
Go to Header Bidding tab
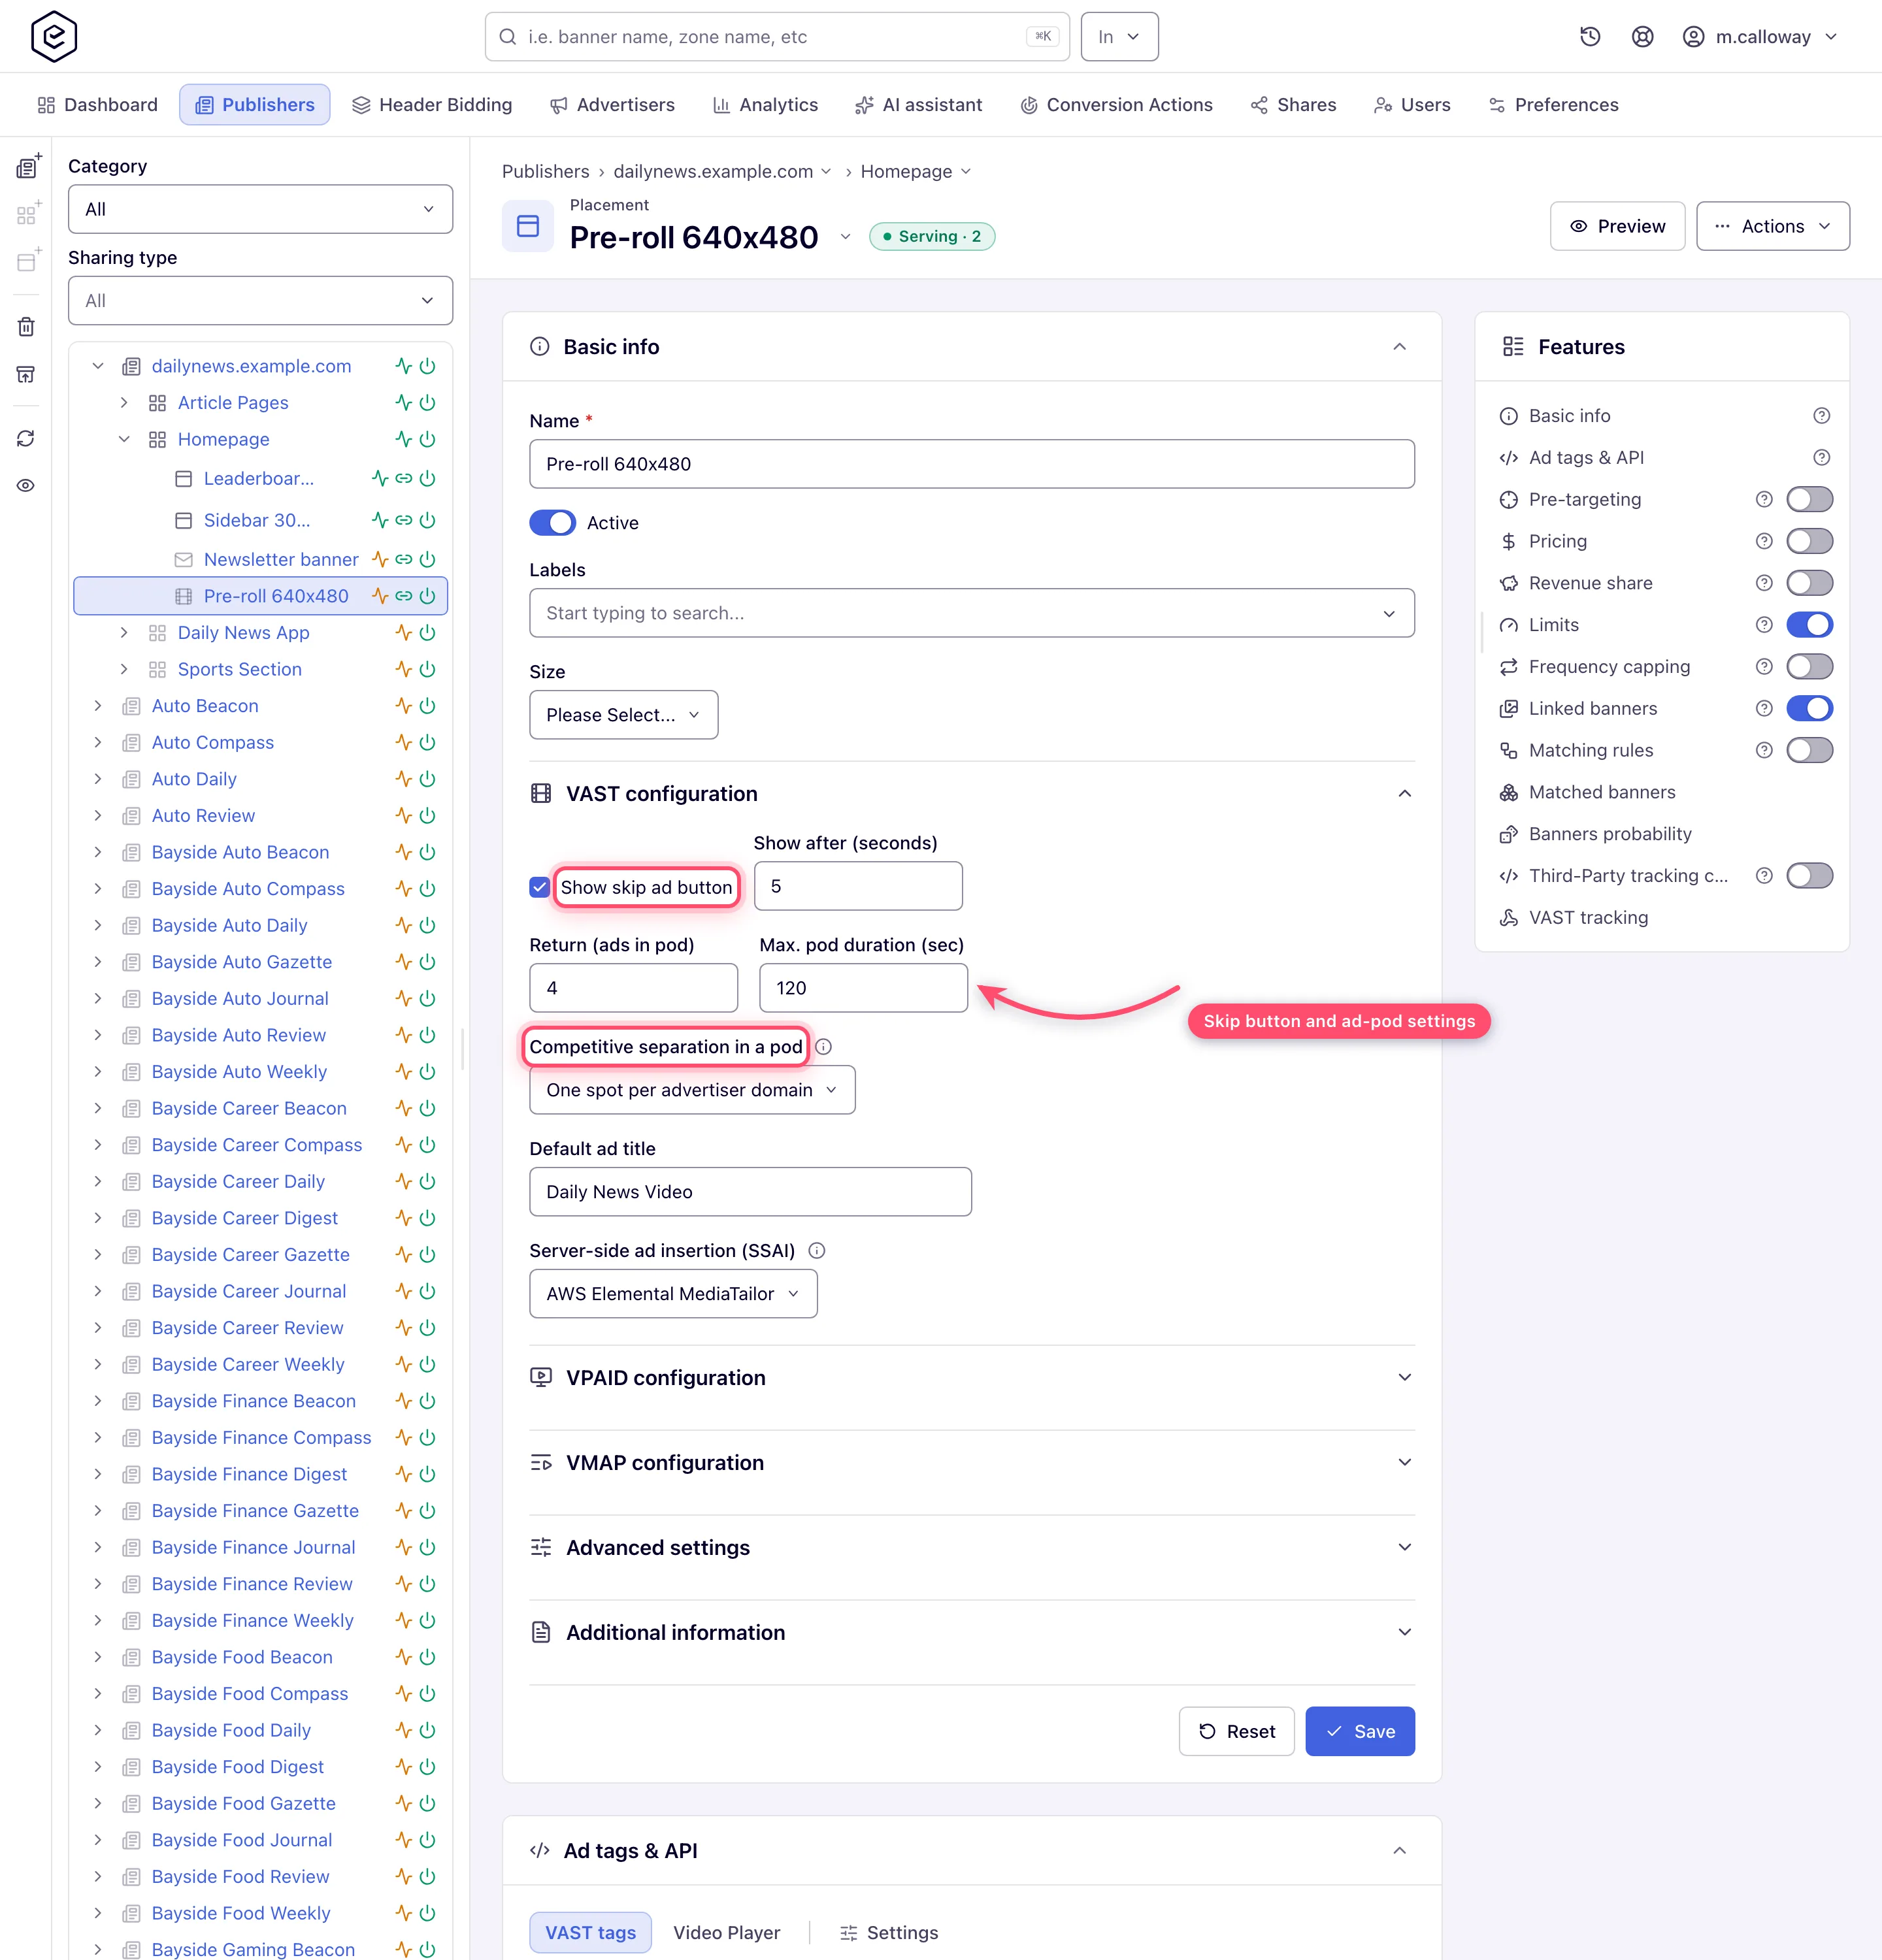click(x=431, y=105)
